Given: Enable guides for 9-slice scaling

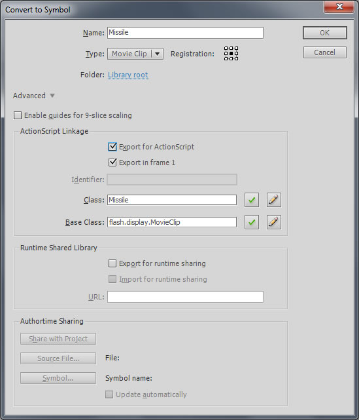Looking at the screenshot, I should [18, 115].
